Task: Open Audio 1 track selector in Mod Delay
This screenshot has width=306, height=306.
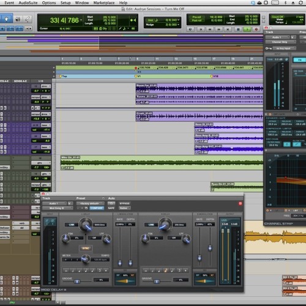Action: [54, 203]
